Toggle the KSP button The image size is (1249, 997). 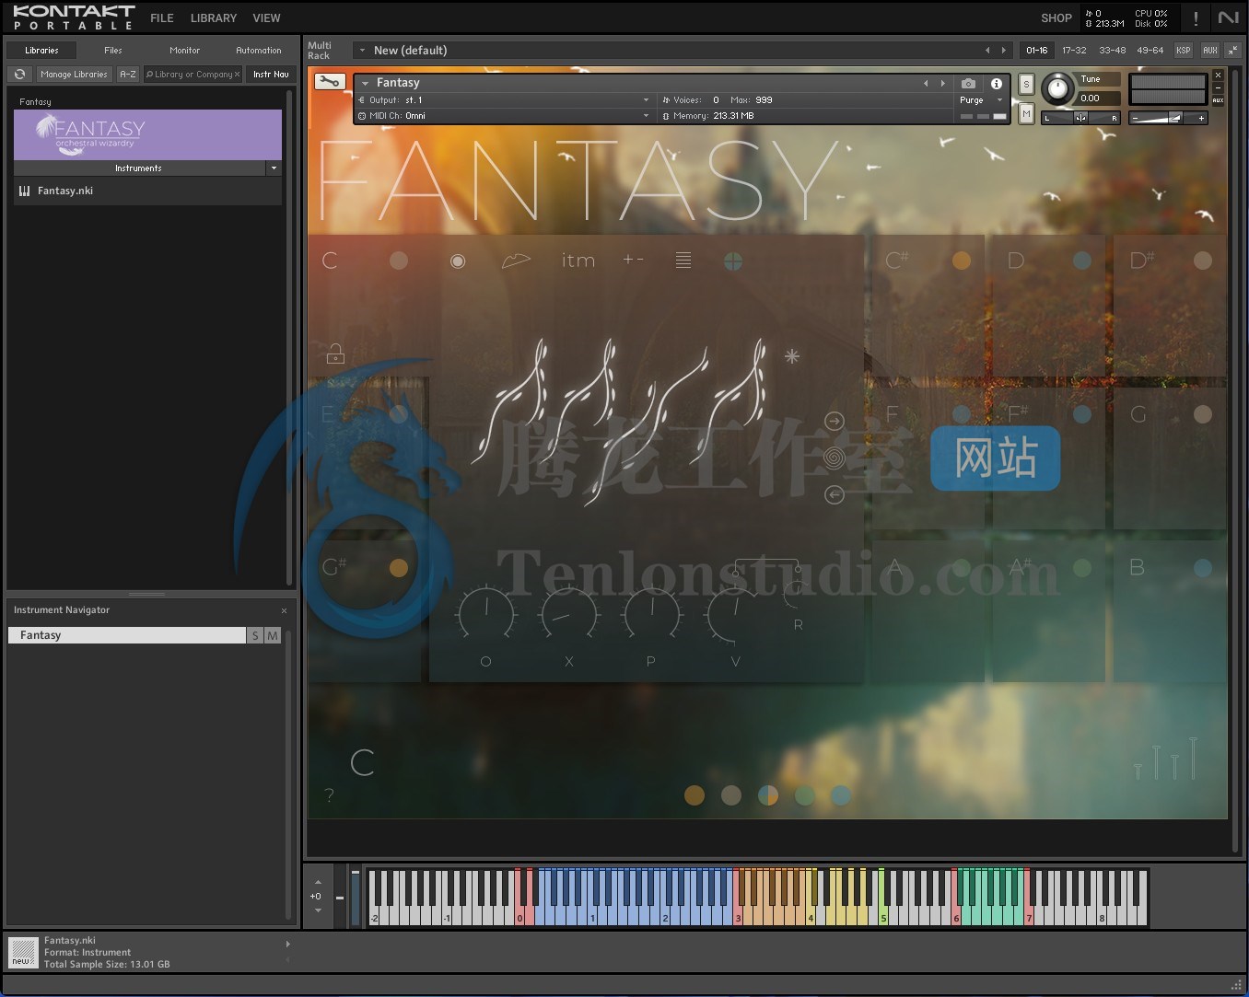click(1183, 50)
